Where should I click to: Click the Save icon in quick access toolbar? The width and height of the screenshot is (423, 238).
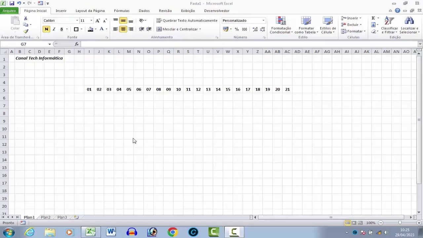(12, 3)
